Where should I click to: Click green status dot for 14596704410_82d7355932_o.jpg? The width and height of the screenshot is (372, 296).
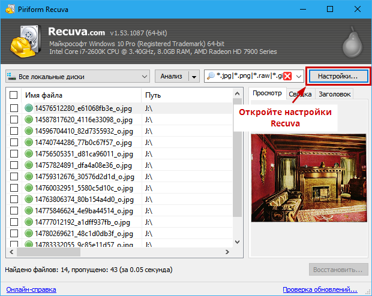click(29, 131)
